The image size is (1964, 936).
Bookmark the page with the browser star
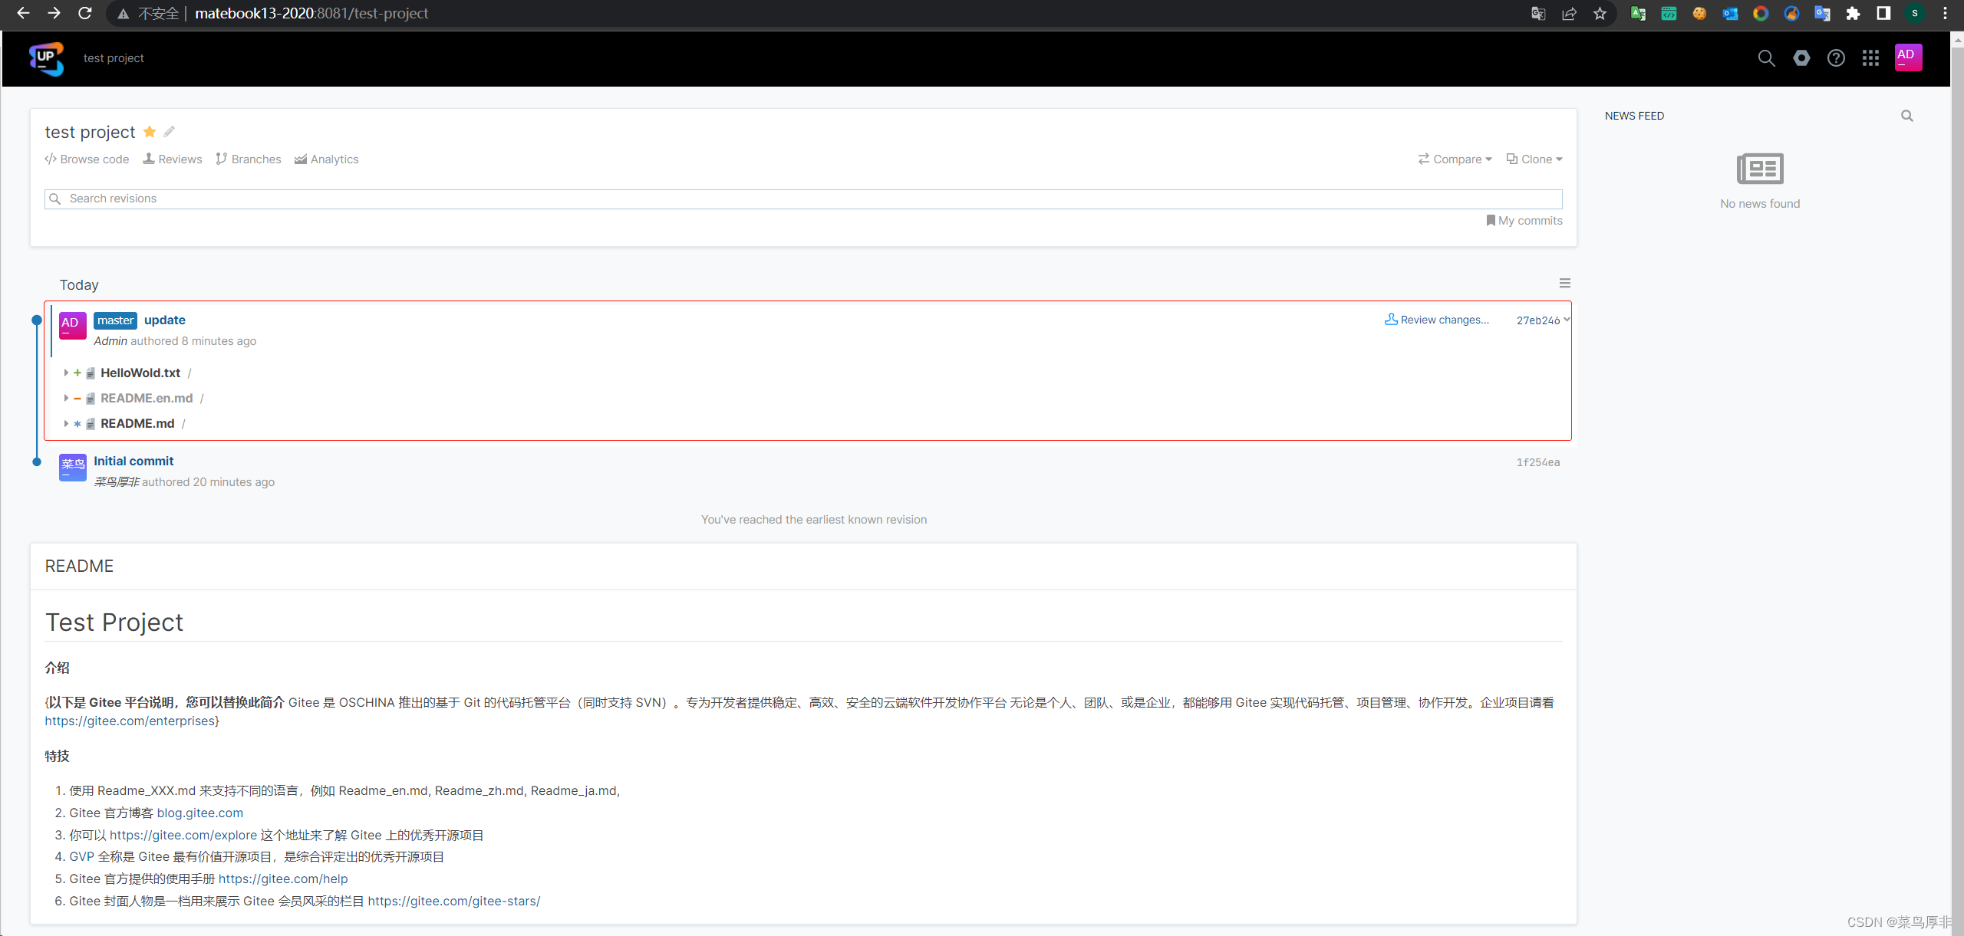[x=1600, y=14]
